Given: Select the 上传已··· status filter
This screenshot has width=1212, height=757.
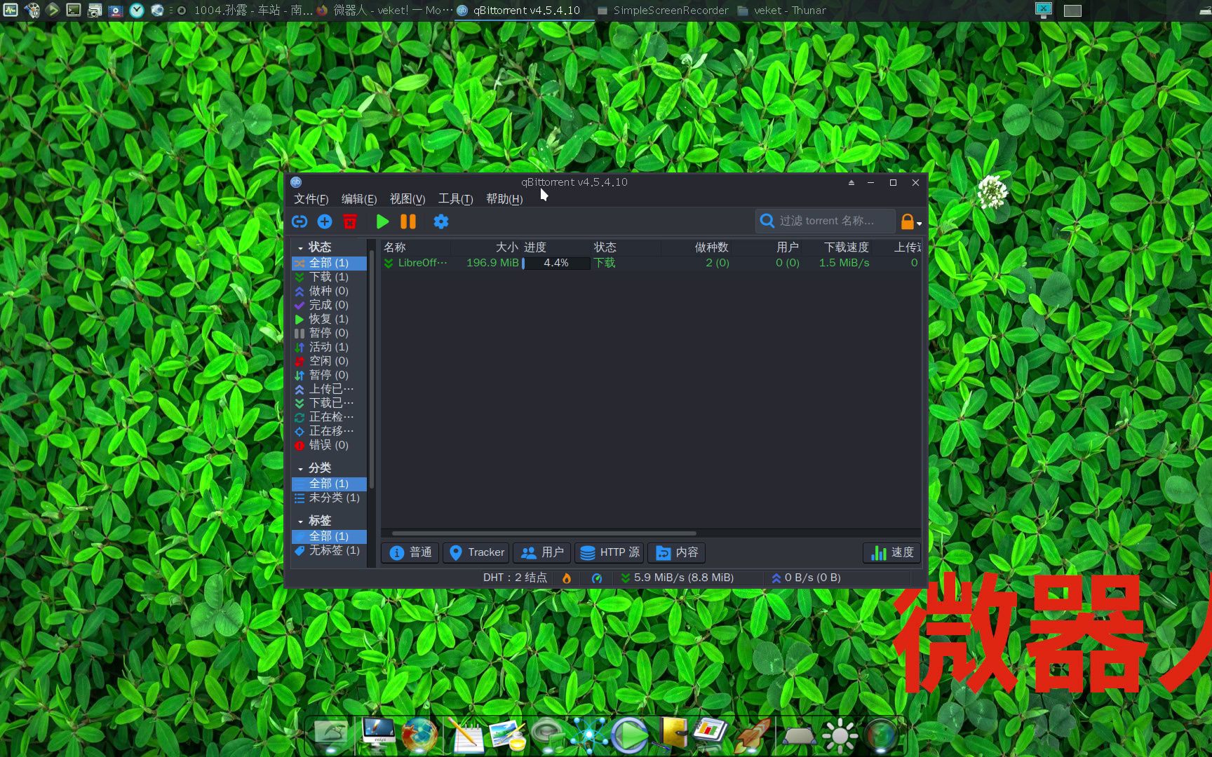Looking at the screenshot, I should [x=329, y=389].
